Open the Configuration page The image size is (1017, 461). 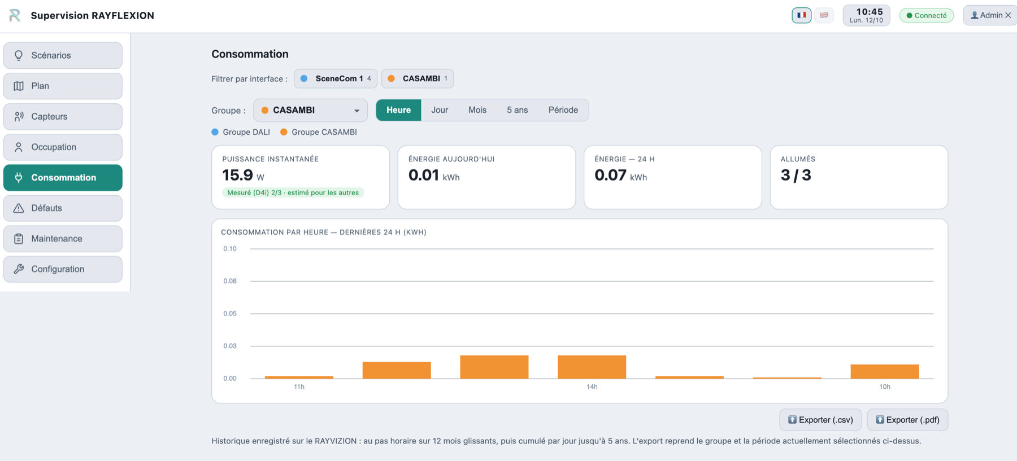click(63, 269)
